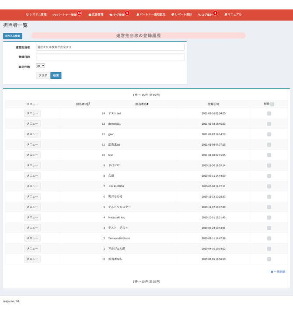Focus the 登録日時 input field
The height and width of the screenshot is (319, 293).
(110, 57)
